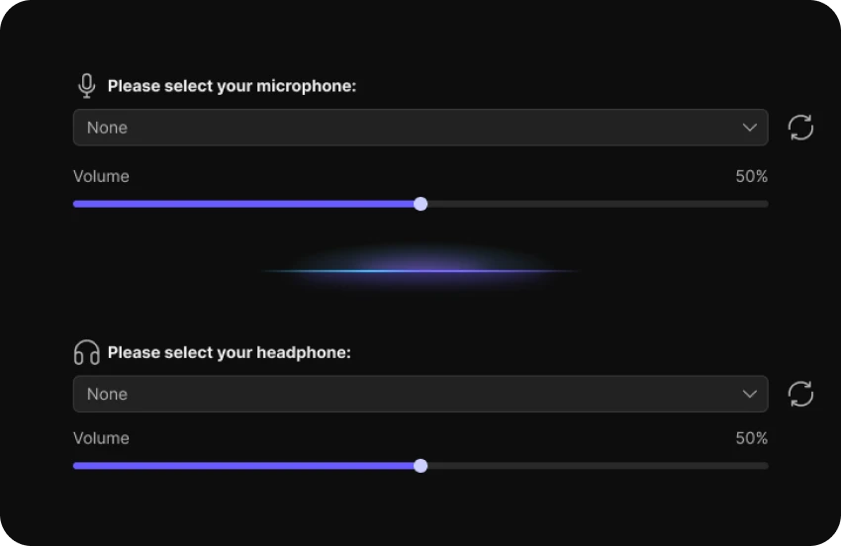Click the "Please select your headphone:" label
This screenshot has width=841, height=546.
(x=229, y=352)
